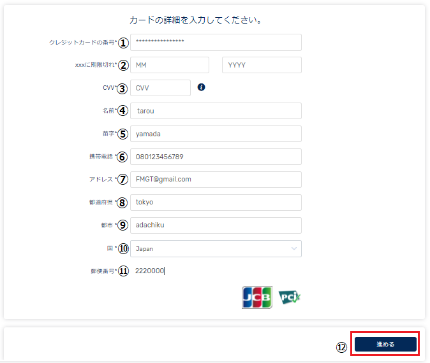Viewport: 430px width, 363px height.
Task: Click the JCB card logo
Action: click(x=257, y=297)
